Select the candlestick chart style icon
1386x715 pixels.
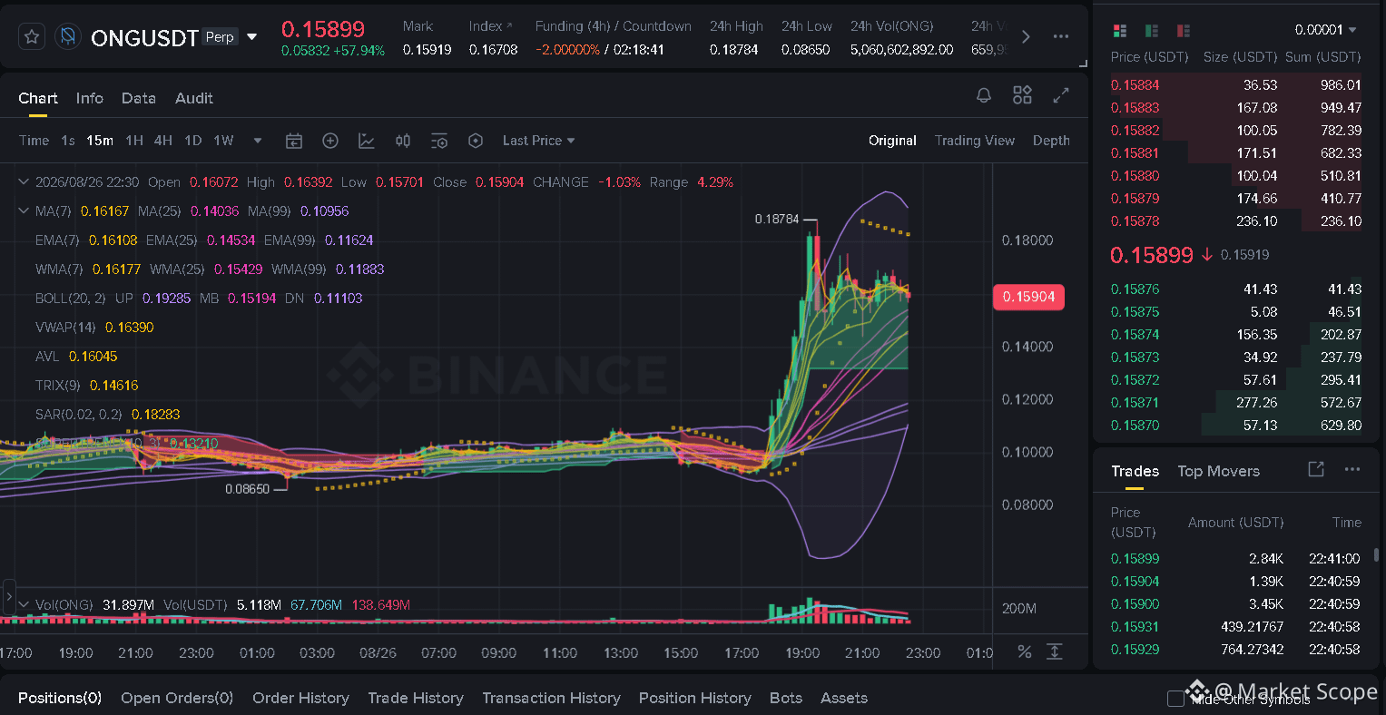[403, 141]
